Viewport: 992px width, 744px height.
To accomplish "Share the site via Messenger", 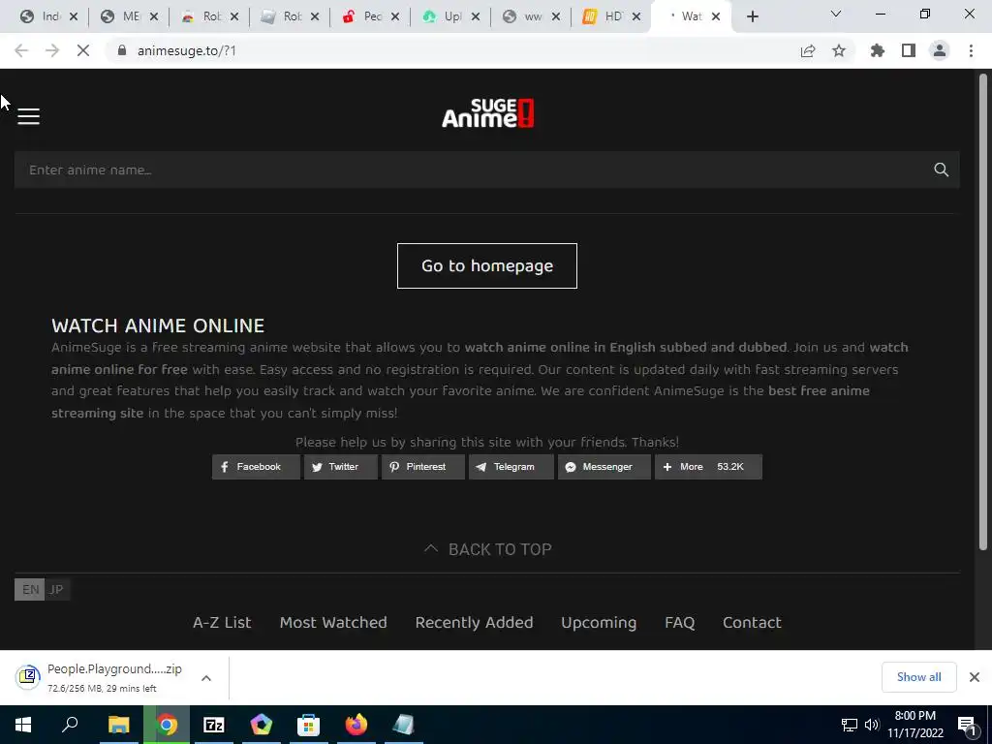I will (x=604, y=467).
